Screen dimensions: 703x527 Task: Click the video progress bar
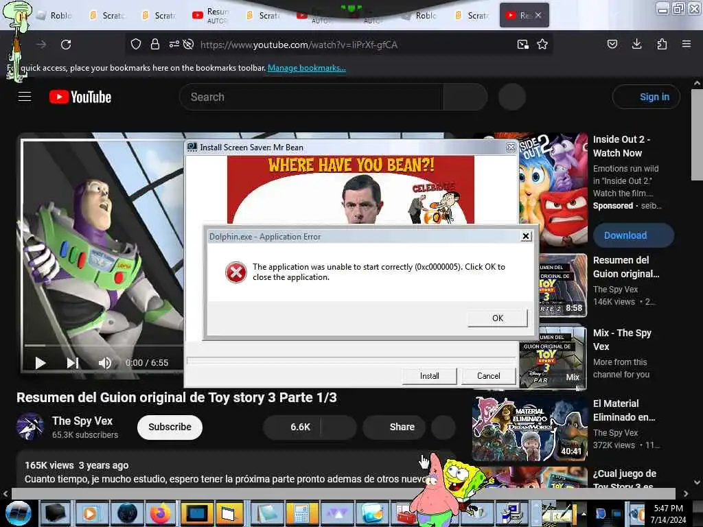[x=104, y=346]
